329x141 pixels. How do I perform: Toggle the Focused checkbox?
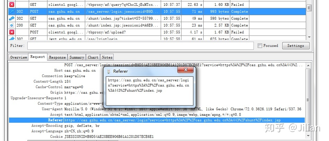[260, 46]
